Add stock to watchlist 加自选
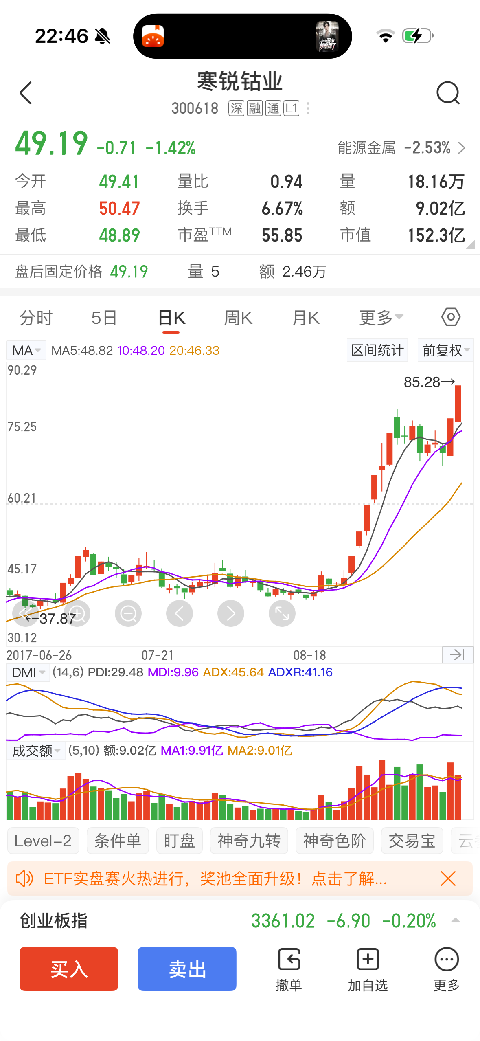This screenshot has height=1041, width=480. point(368,969)
